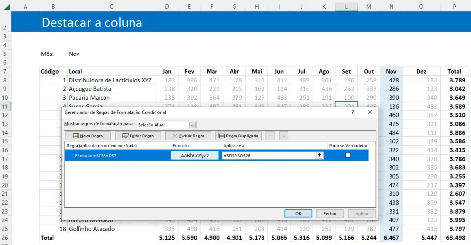Viewport: 471px width, 245px height.
Task: Click the Set value 100 for Padaria Maicon
Action: 346,97
